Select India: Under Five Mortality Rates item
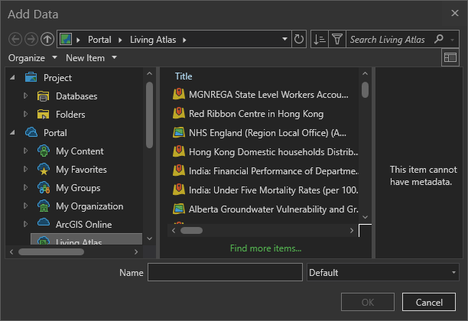This screenshot has height=321, width=468. 265,190
